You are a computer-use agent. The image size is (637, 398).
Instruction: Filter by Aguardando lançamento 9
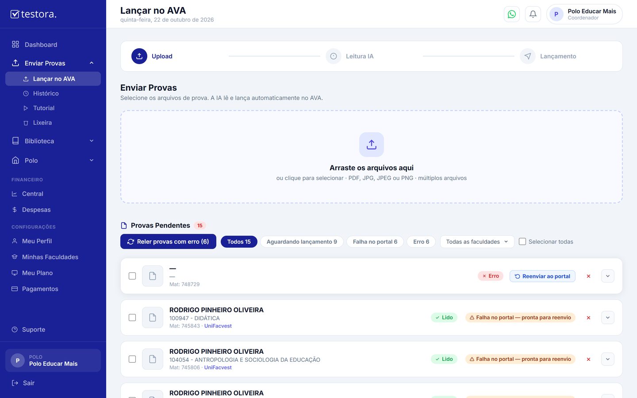click(302, 241)
